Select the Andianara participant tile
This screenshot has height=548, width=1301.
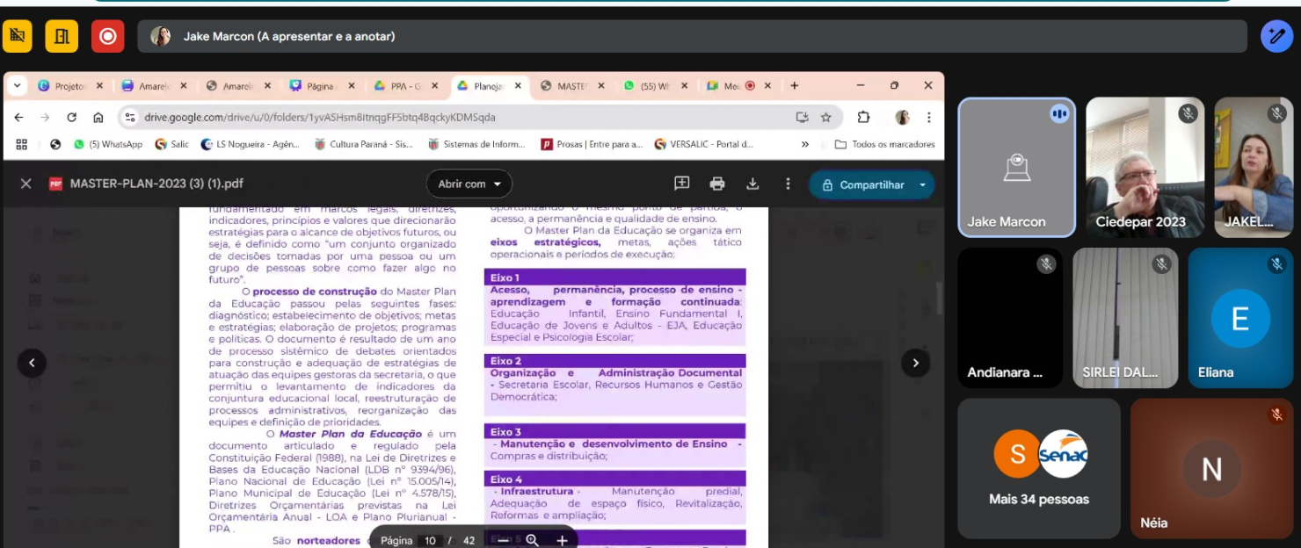coord(1010,318)
